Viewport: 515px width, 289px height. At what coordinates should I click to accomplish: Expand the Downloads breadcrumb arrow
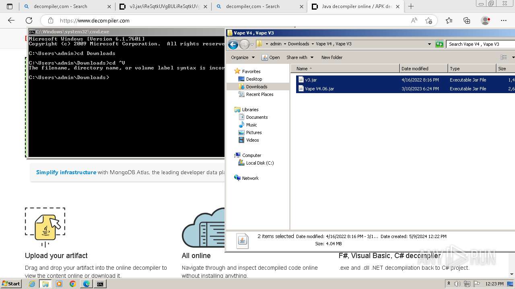point(313,44)
